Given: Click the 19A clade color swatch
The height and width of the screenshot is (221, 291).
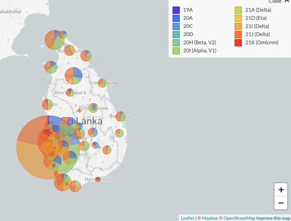Looking at the screenshot, I should (176, 10).
